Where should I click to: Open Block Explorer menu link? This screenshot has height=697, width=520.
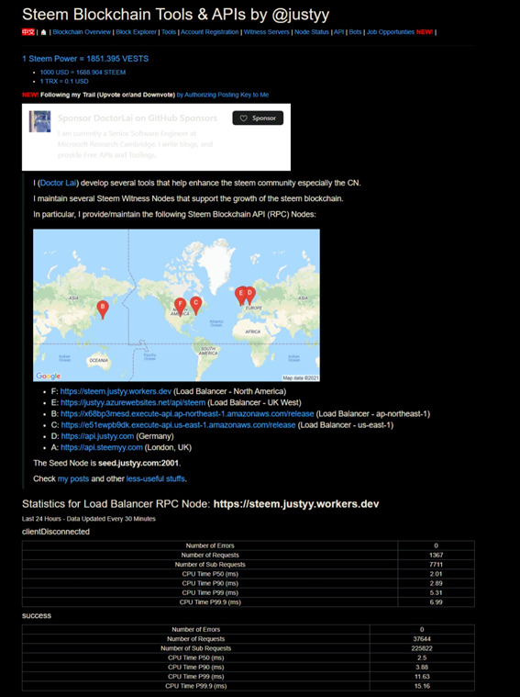(x=136, y=32)
